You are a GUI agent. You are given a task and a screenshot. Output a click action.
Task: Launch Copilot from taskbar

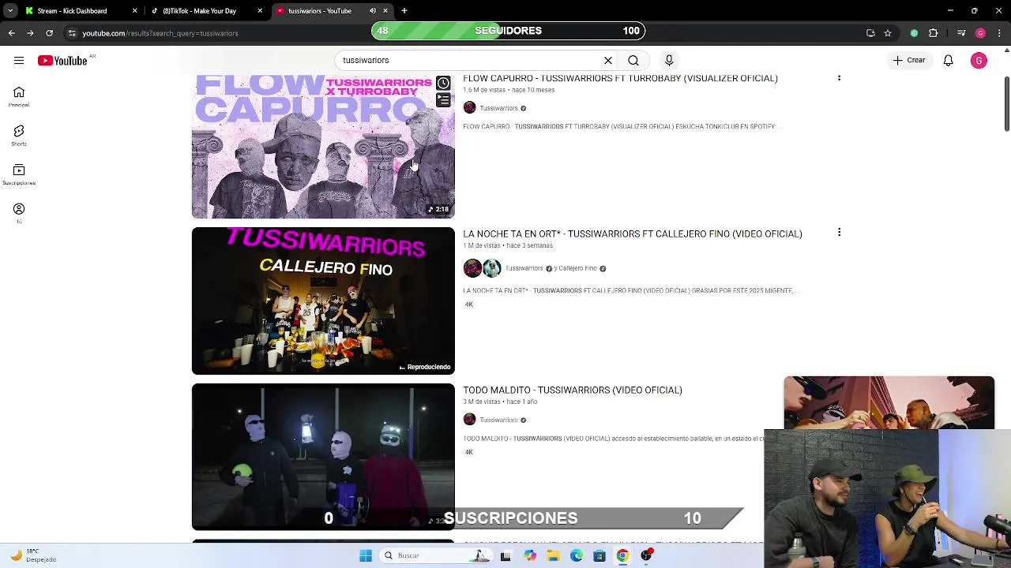529,555
